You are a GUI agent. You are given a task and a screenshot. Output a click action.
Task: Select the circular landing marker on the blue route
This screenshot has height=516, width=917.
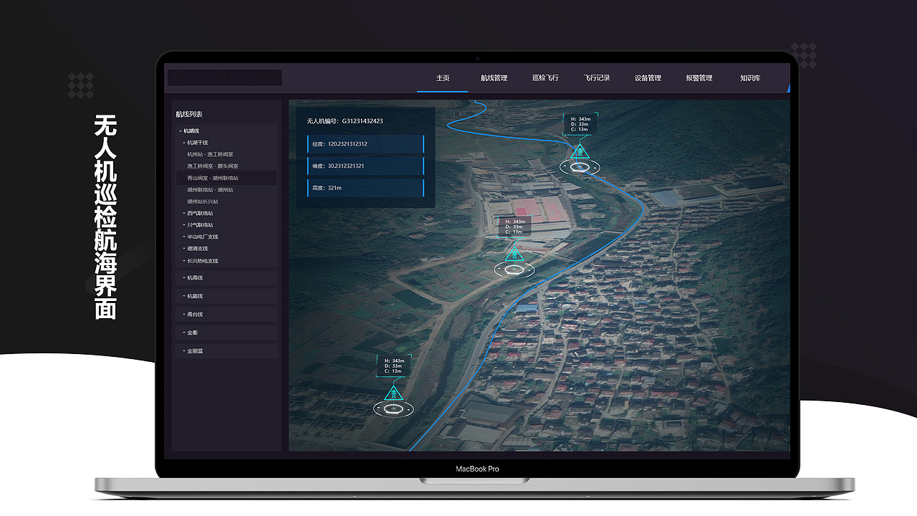pos(581,167)
